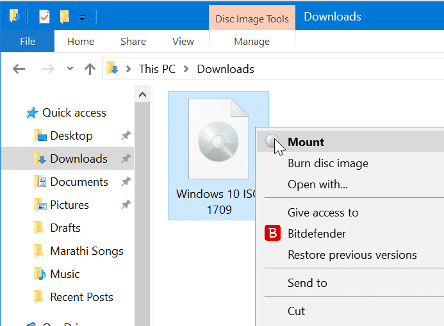Open the Music folder in sidebar
The image size is (444, 326).
pos(65,274)
